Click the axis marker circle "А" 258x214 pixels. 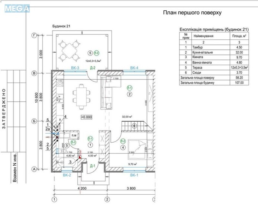pyautogui.click(x=34, y=169)
